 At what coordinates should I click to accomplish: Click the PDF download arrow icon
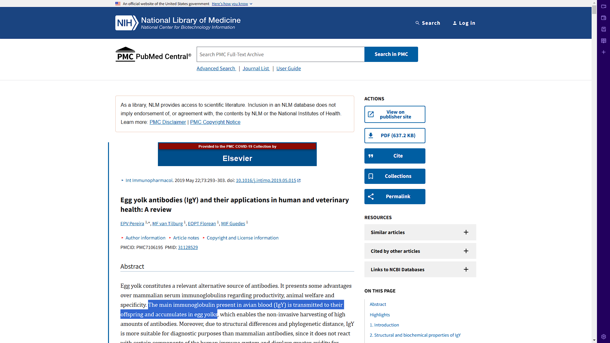pos(371,136)
